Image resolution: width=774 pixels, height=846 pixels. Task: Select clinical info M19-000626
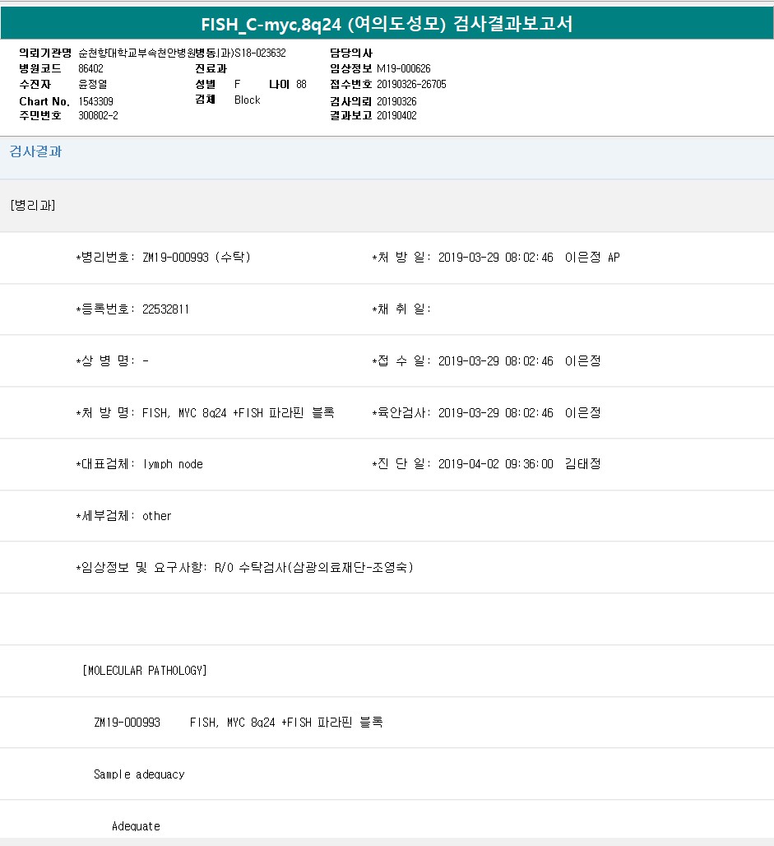[x=404, y=68]
